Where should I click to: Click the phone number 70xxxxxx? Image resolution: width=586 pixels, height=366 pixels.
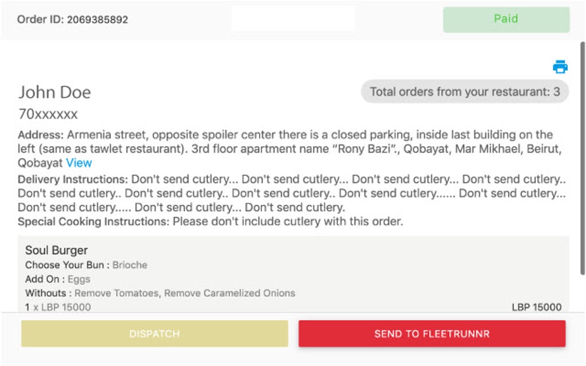click(48, 114)
